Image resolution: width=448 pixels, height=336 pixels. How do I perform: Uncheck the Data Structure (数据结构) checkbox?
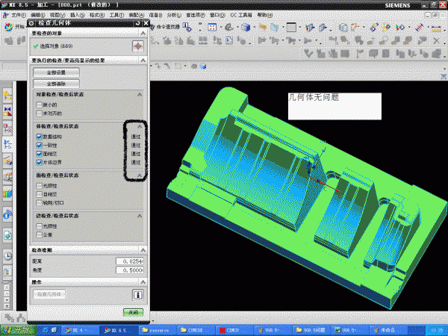coord(40,136)
